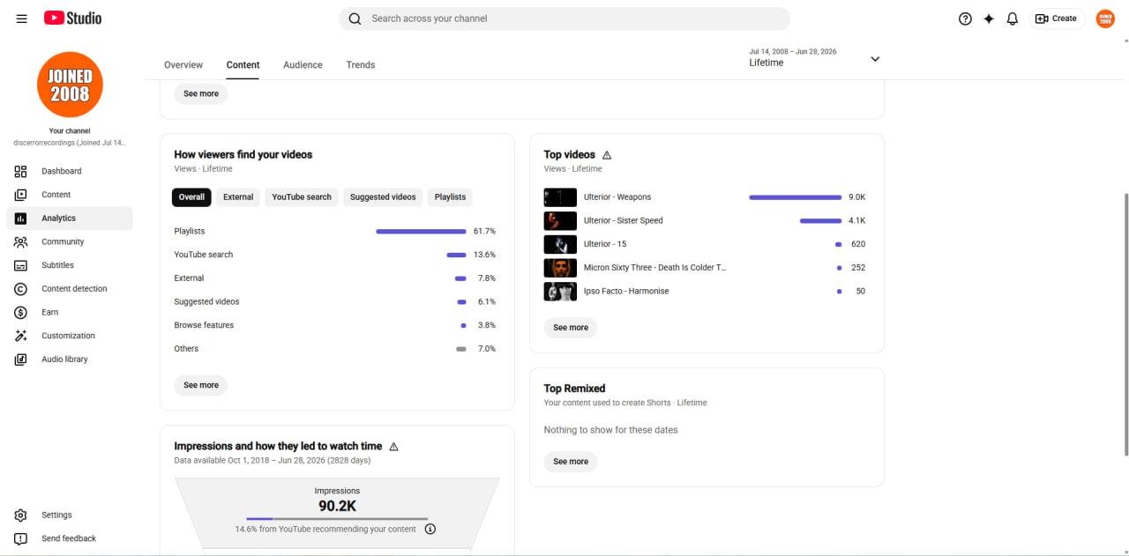Open Micron Sixty Three video row
The image size is (1129, 556).
click(705, 268)
